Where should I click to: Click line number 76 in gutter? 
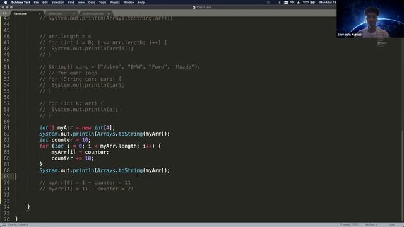(x=7, y=219)
